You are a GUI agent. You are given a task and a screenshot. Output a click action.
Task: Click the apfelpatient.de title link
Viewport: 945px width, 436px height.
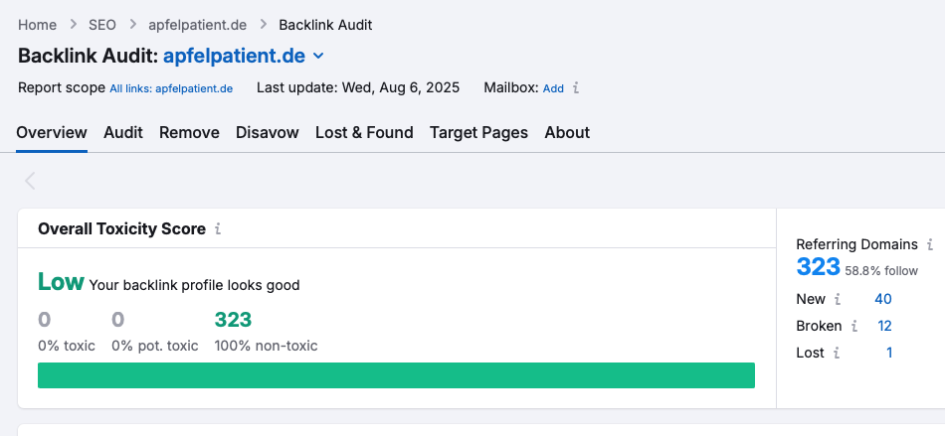click(x=235, y=56)
